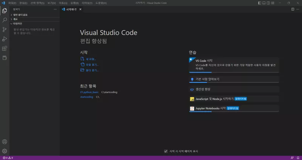This screenshot has width=302, height=160.
Task: Open 기본 사항 알아보기 walkthrough
Action: pos(234,79)
